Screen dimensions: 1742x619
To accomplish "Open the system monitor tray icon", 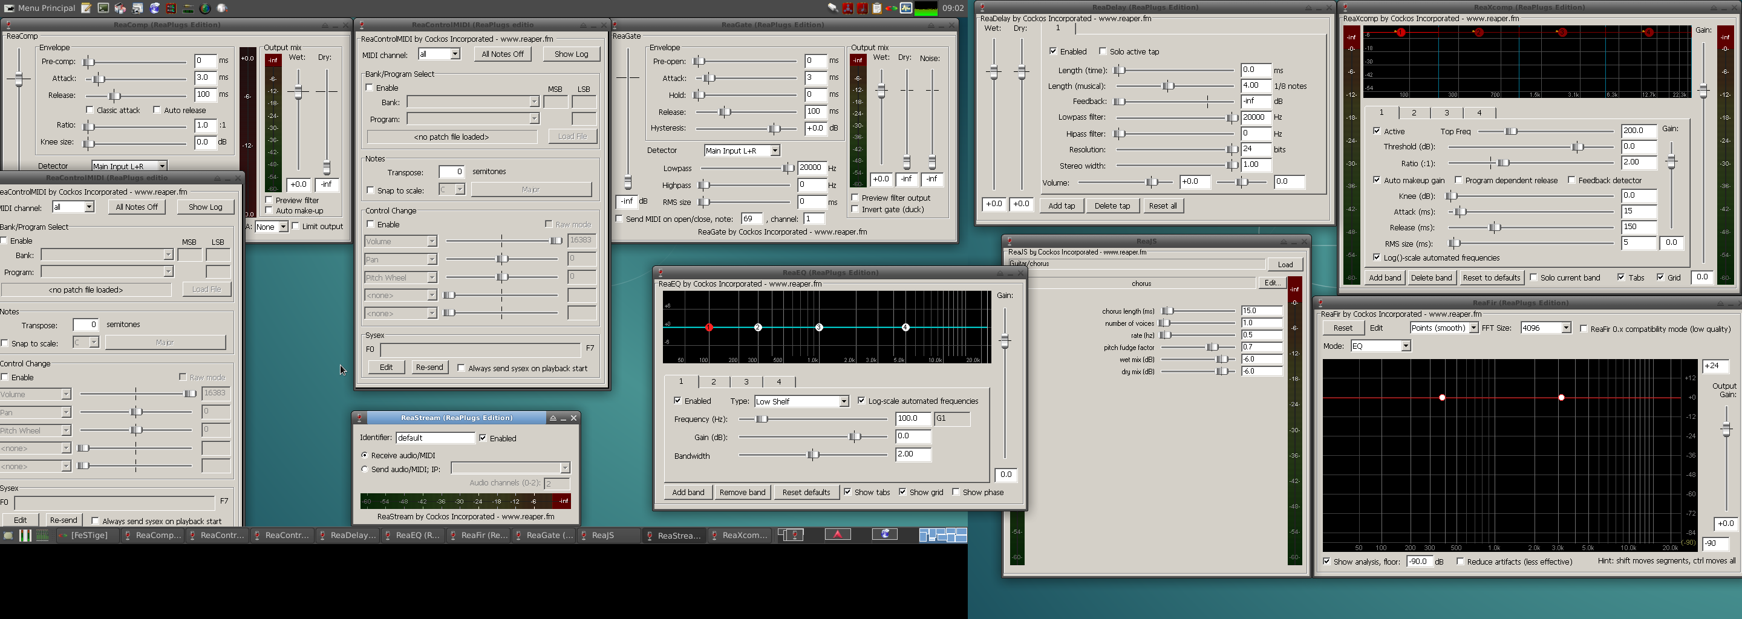I will (x=906, y=8).
